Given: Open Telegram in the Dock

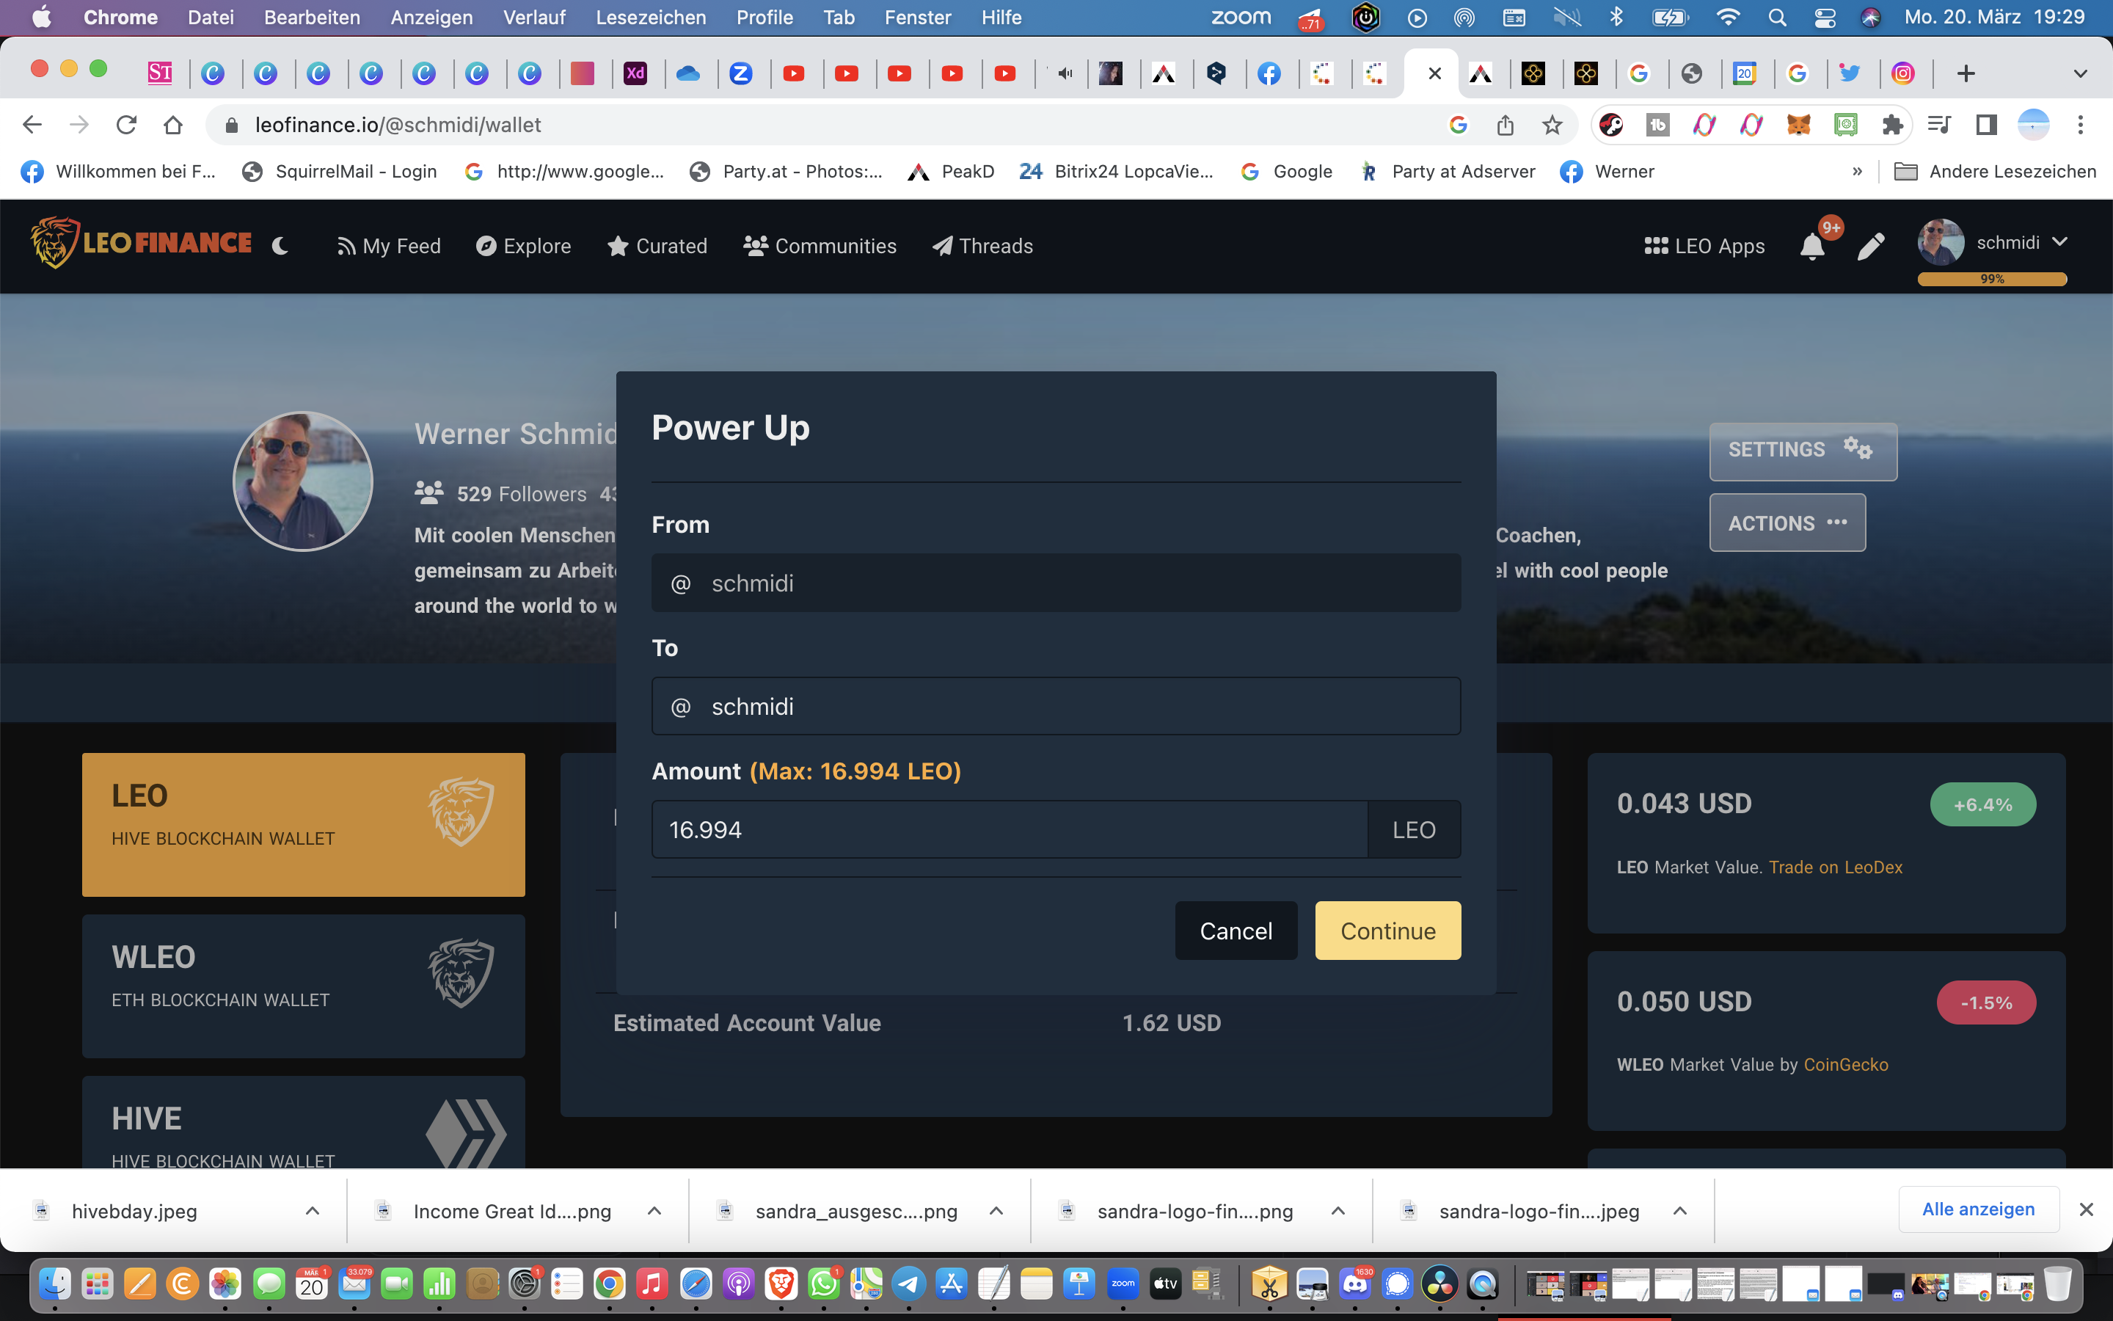Looking at the screenshot, I should (908, 1284).
